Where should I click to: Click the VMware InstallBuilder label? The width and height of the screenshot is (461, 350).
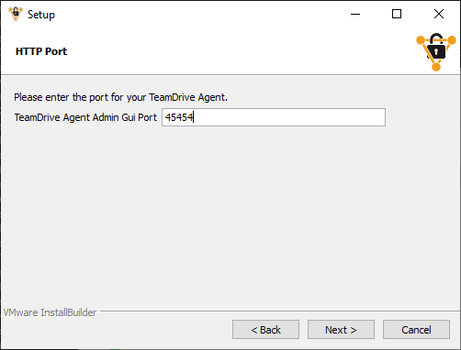pyautogui.click(x=50, y=312)
